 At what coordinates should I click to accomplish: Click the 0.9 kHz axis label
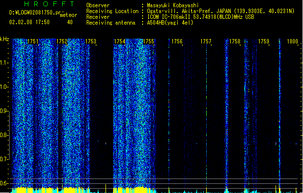coord(3,111)
